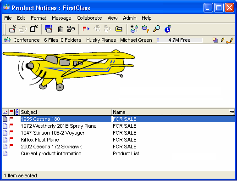Click the blue info help icon
The height and width of the screenshot is (181, 237).
tap(168, 29)
